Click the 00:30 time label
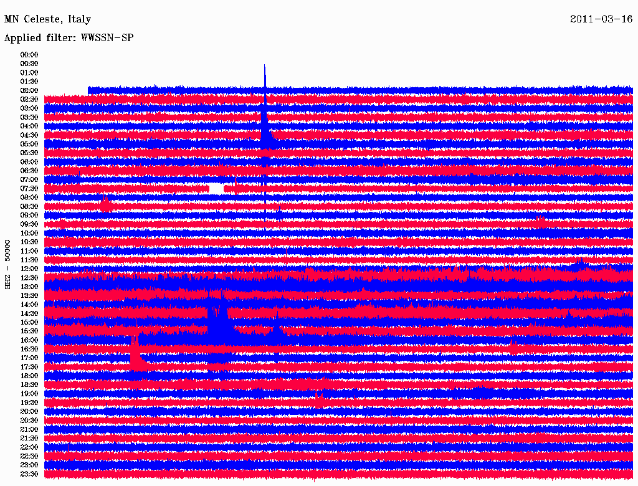Image resolution: width=638 pixels, height=486 pixels. coord(29,64)
